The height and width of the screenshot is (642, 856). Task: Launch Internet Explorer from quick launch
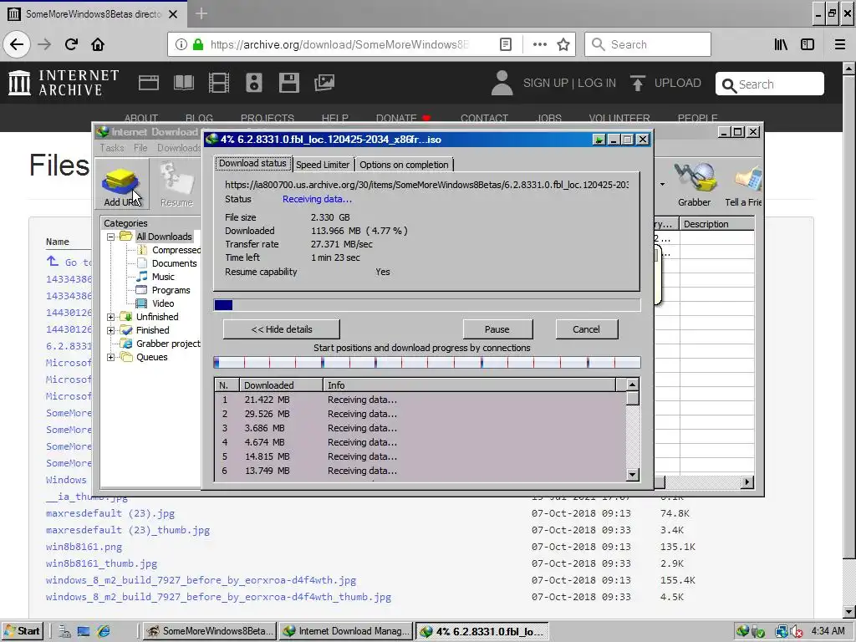pos(103,632)
